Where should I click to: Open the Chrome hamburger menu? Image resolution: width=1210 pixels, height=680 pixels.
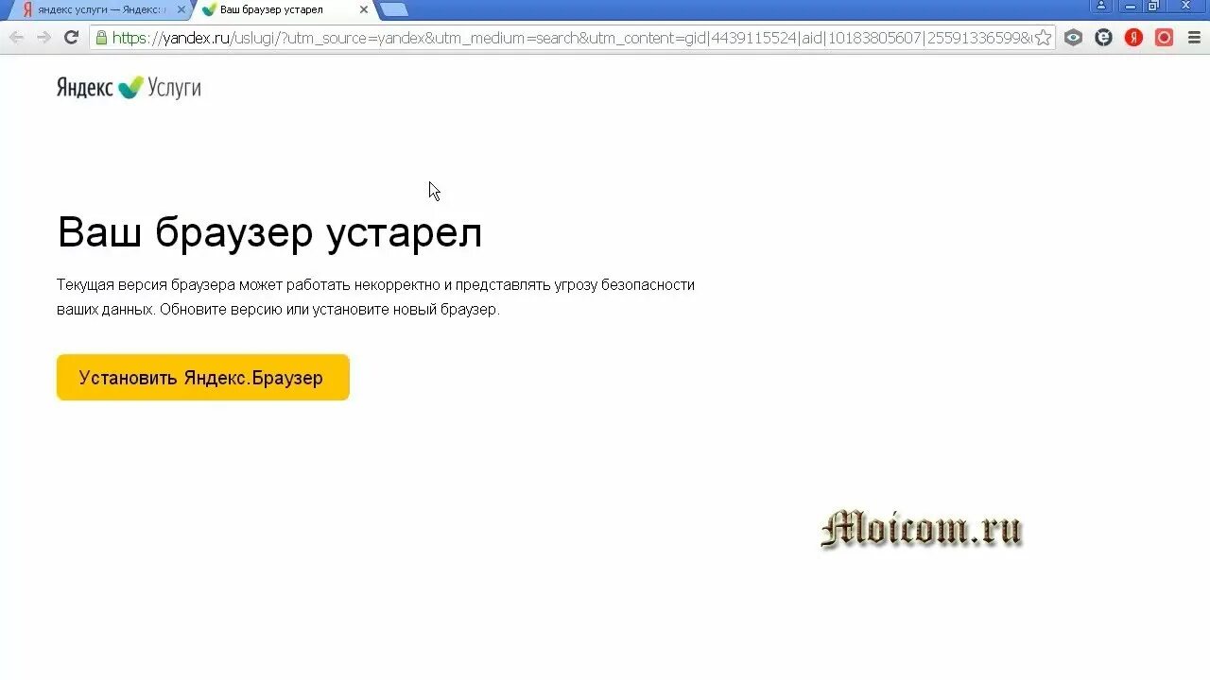coord(1193,38)
